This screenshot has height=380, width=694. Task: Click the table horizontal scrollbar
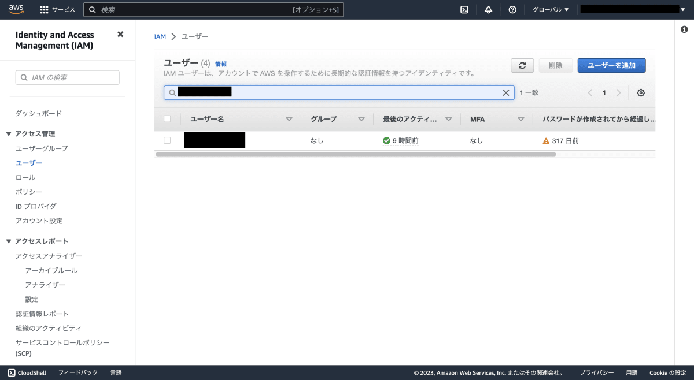356,154
